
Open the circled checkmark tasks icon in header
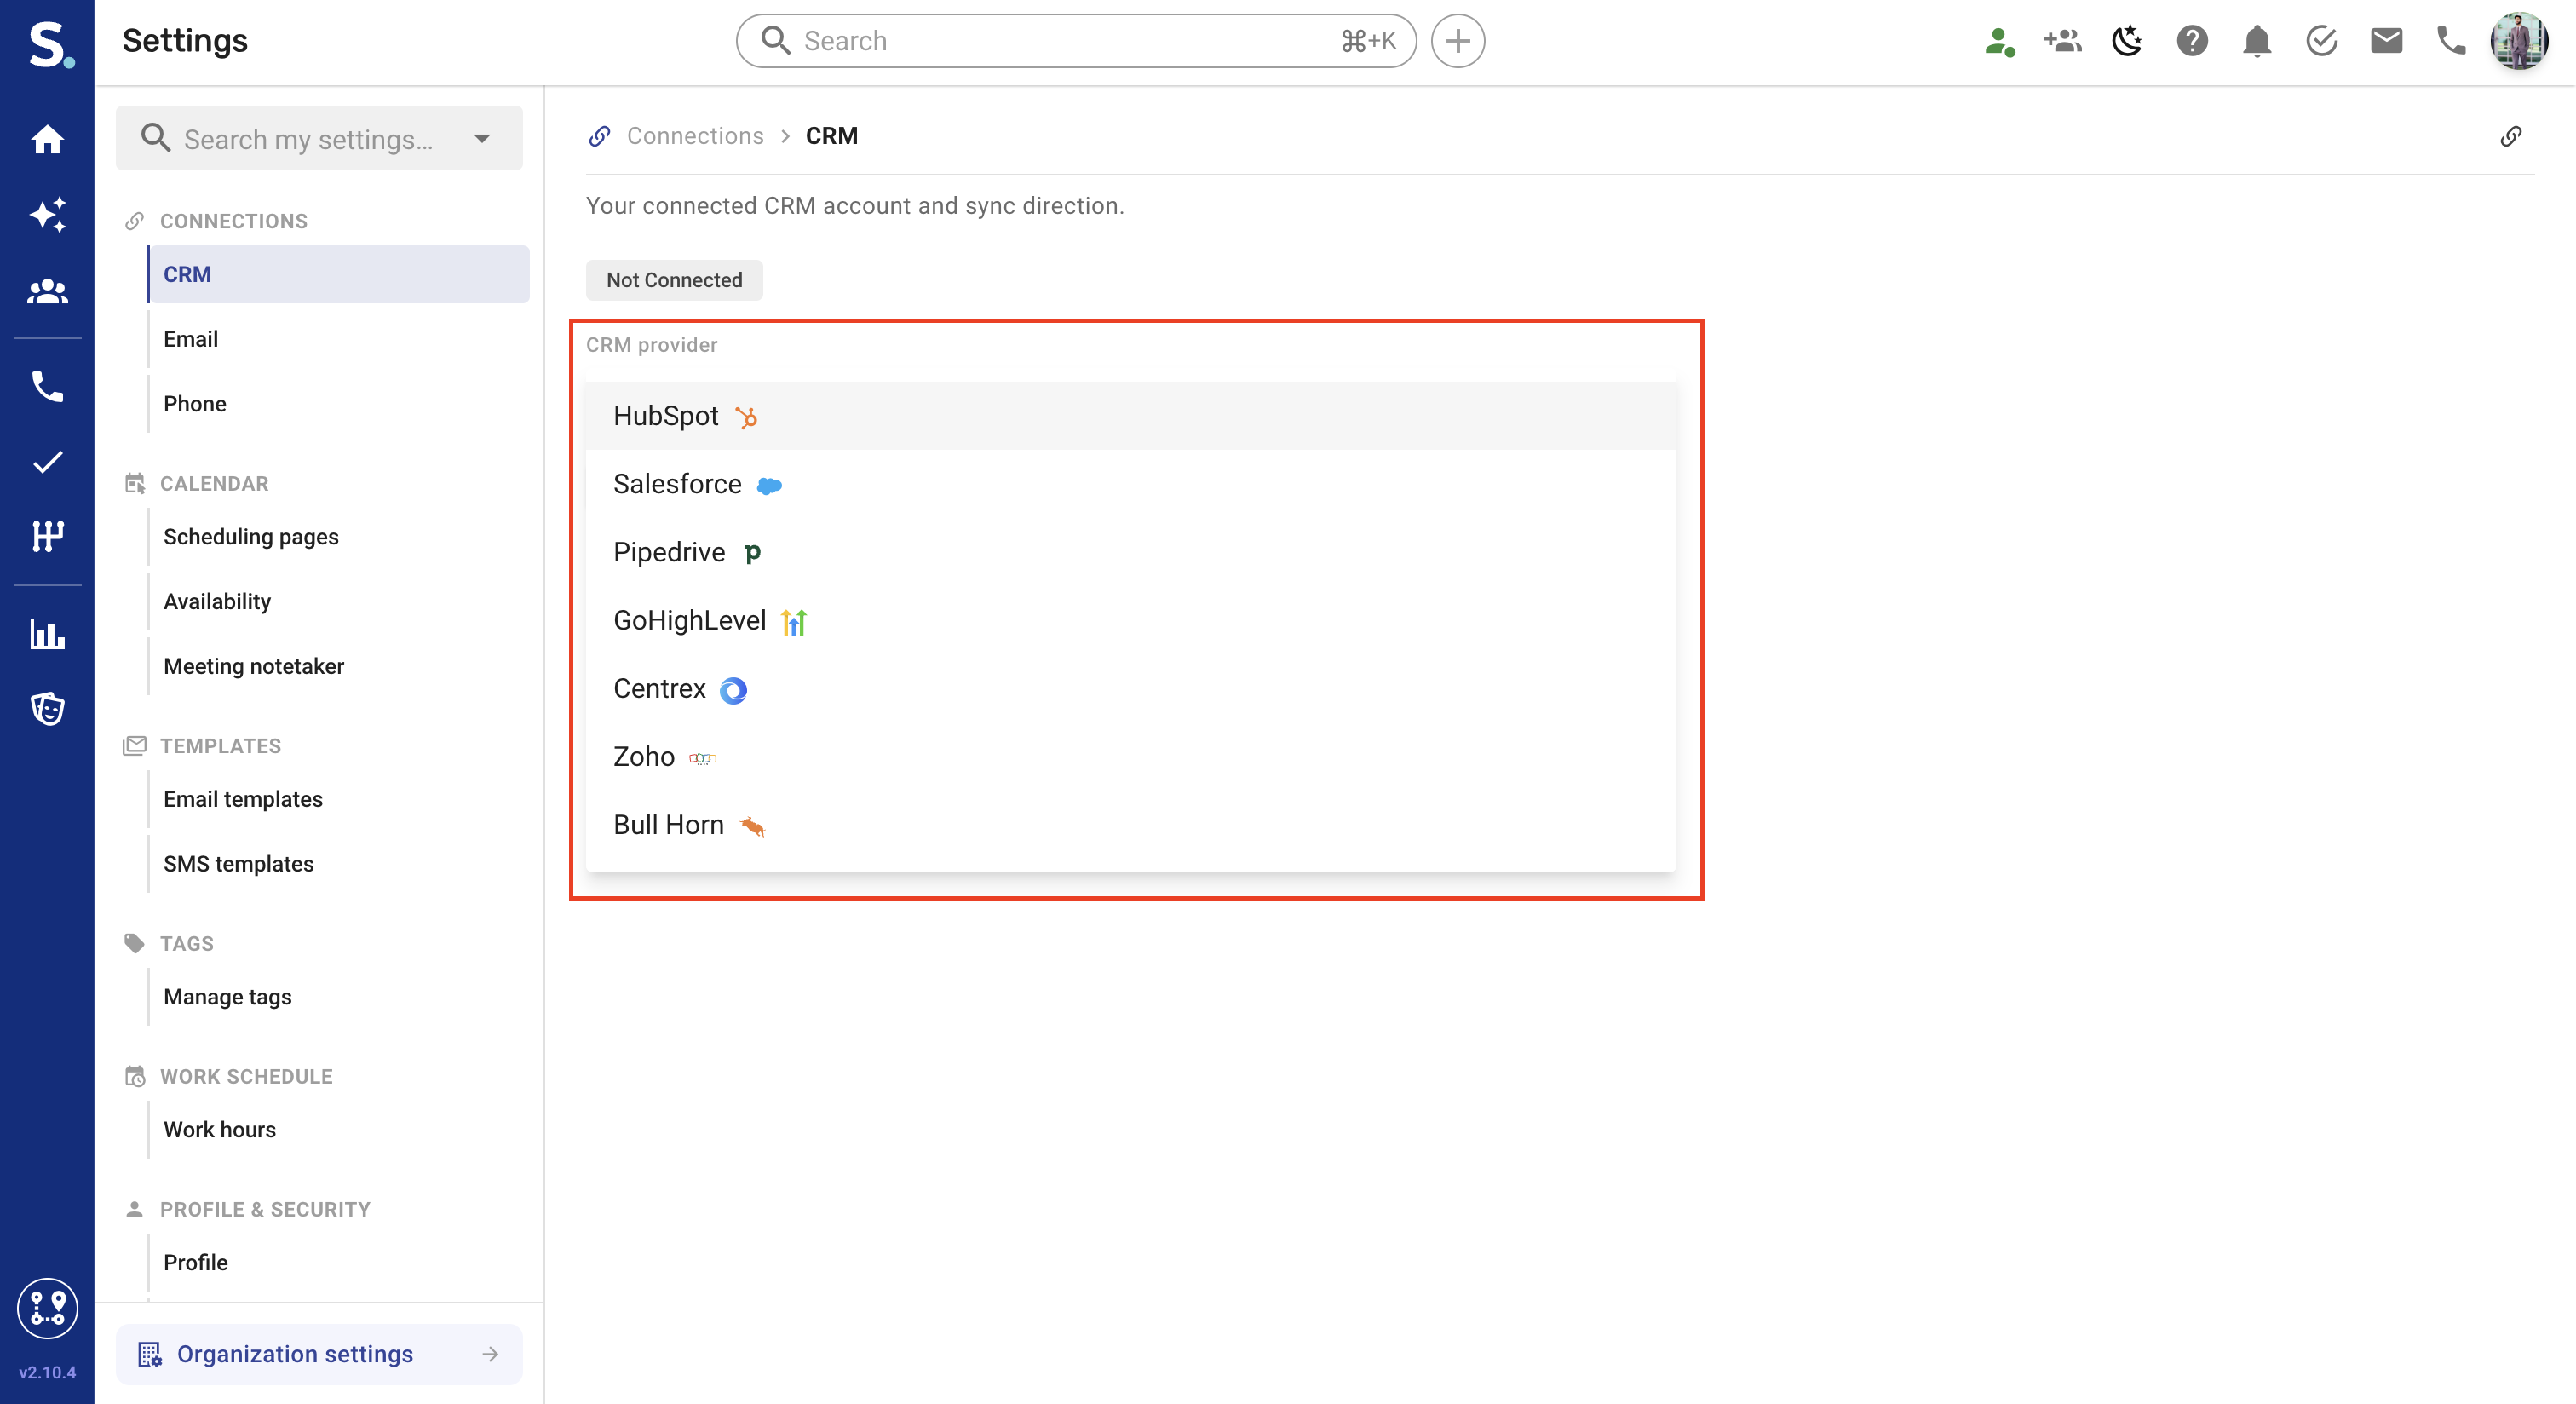(2321, 41)
